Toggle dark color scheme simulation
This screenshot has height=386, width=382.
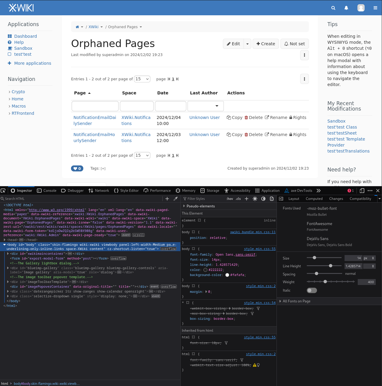263,199
